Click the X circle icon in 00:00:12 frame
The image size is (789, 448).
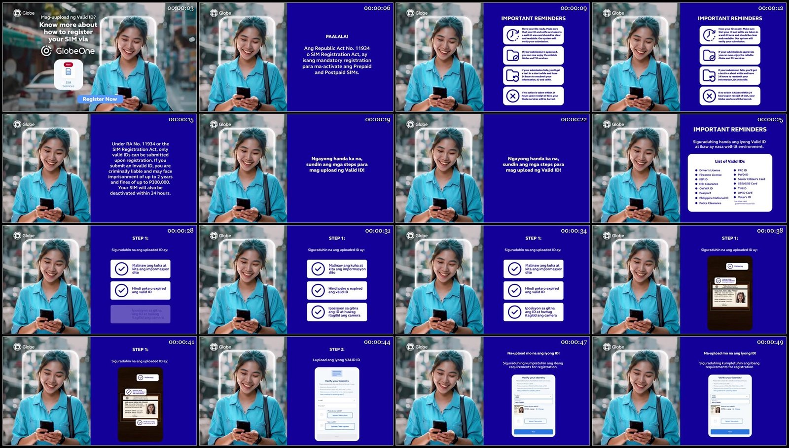(x=709, y=96)
